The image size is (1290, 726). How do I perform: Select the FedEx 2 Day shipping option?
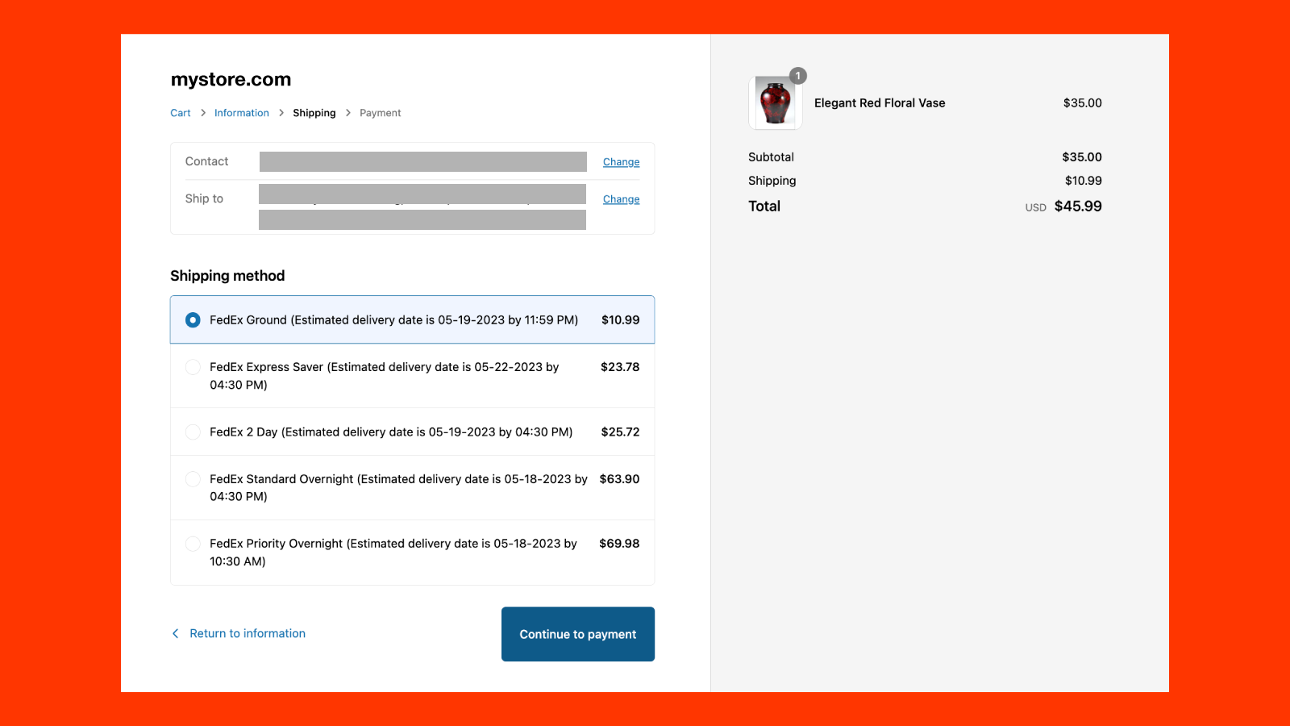pos(193,432)
